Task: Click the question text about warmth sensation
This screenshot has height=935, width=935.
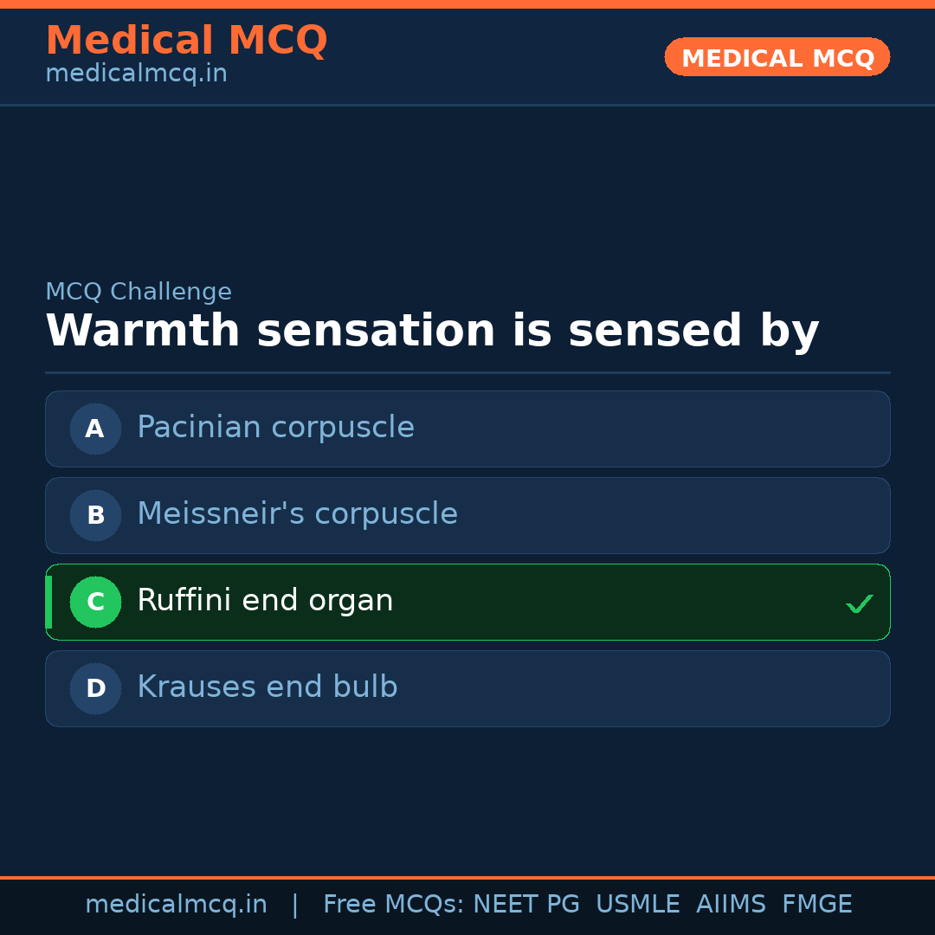Action: [x=432, y=332]
